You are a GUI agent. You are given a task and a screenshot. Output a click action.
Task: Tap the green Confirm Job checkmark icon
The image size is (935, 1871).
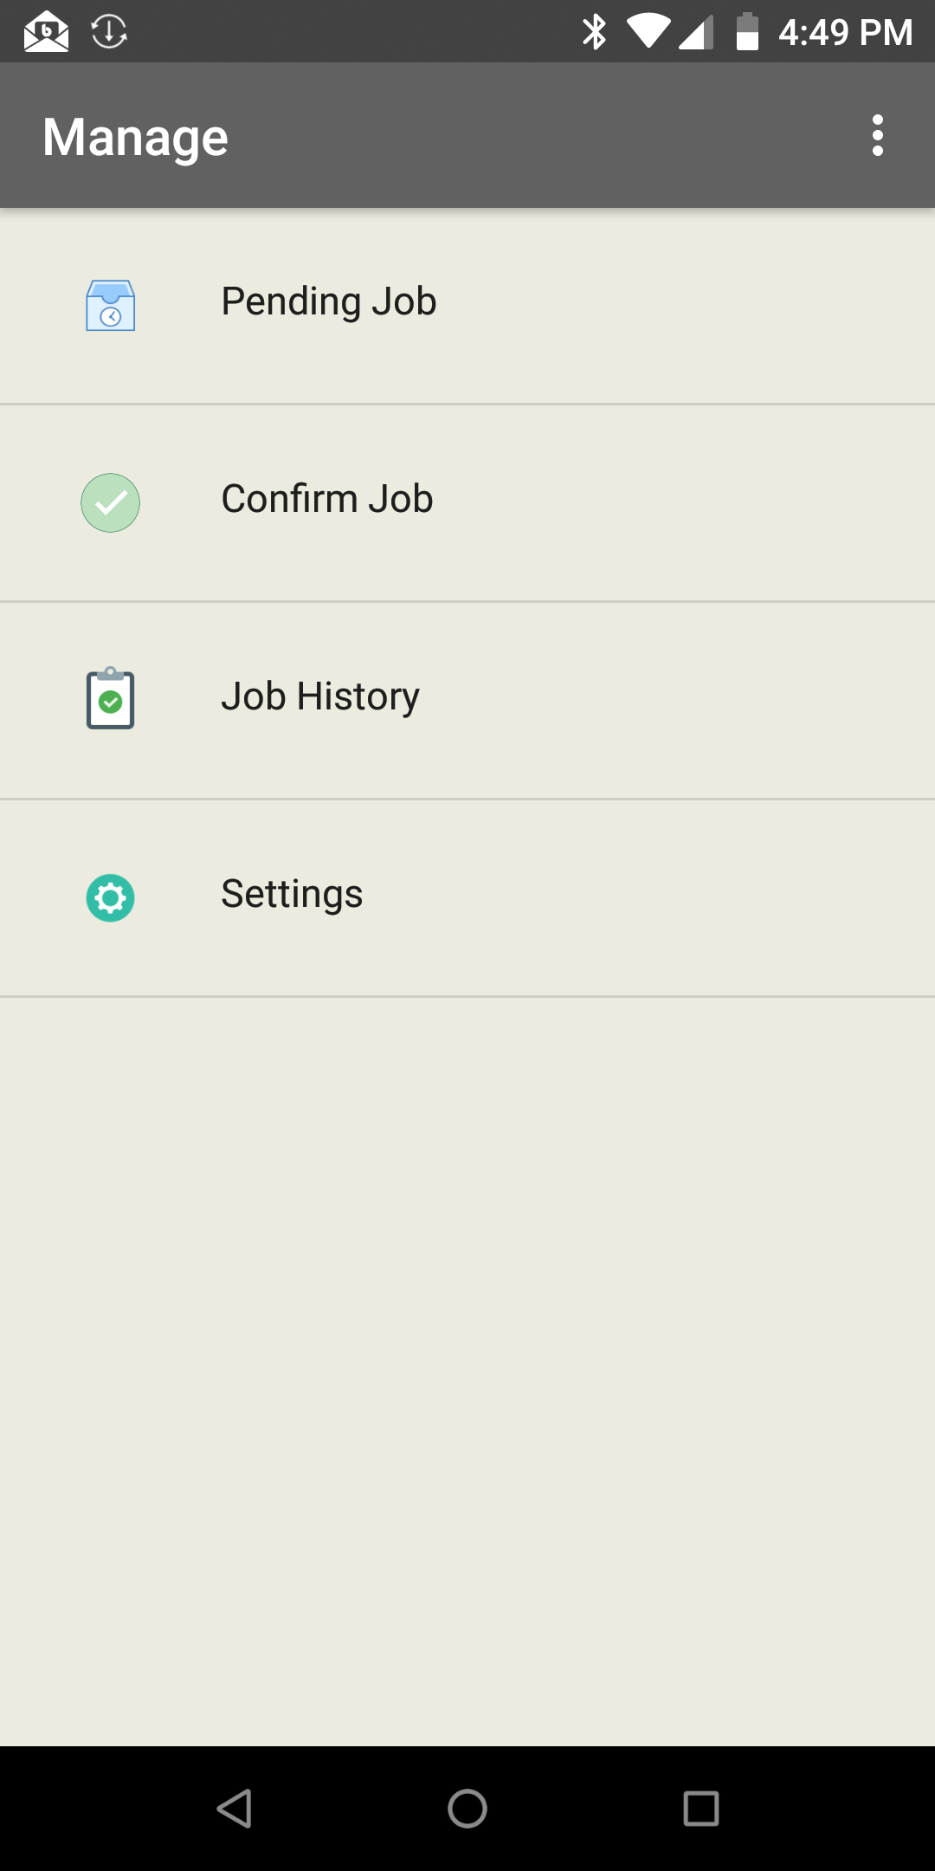(x=110, y=502)
